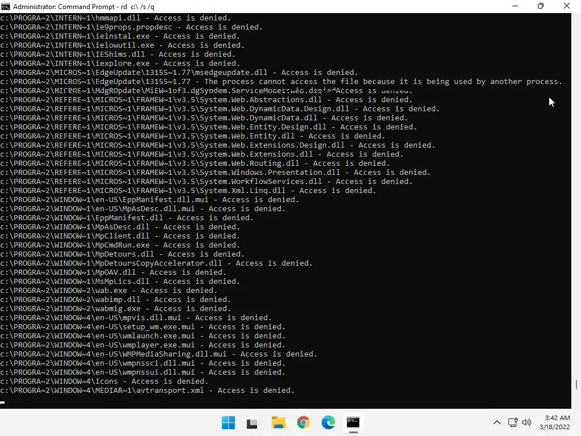581x436 pixels.
Task: Click the System.Xml.Linq.dll line
Action: pos(188,191)
